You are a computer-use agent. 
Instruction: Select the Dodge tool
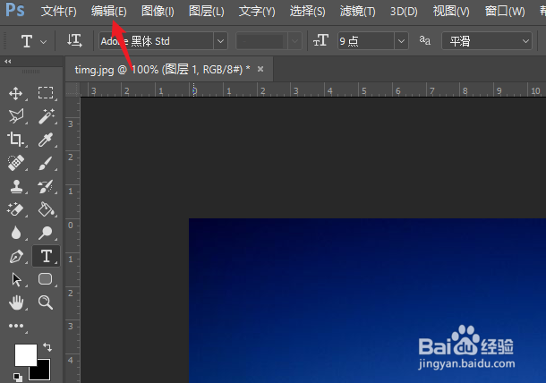point(46,233)
